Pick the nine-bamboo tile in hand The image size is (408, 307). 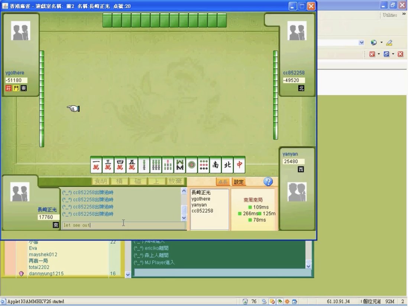pyautogui.click(x=156, y=165)
